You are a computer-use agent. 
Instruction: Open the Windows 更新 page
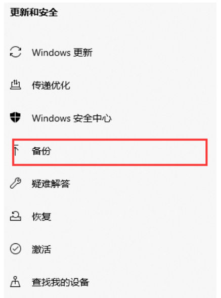(62, 53)
